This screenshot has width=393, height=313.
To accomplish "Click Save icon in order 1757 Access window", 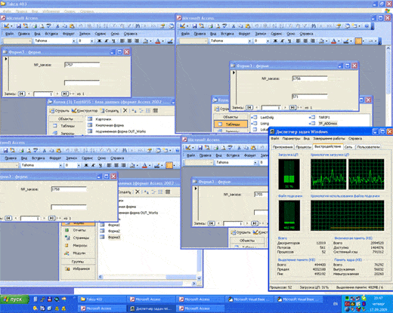I will click(18, 26).
